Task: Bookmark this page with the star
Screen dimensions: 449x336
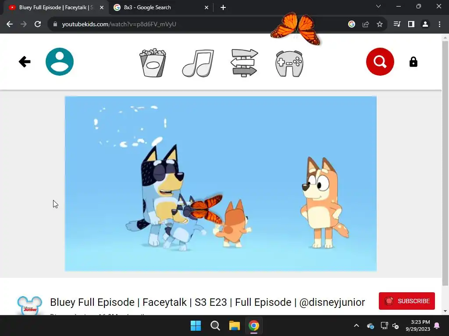Action: (380, 24)
